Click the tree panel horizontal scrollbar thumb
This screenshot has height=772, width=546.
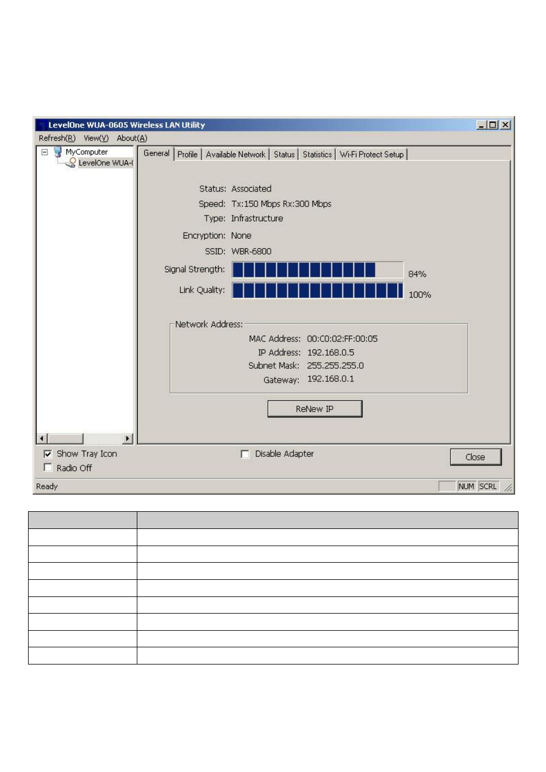65,439
